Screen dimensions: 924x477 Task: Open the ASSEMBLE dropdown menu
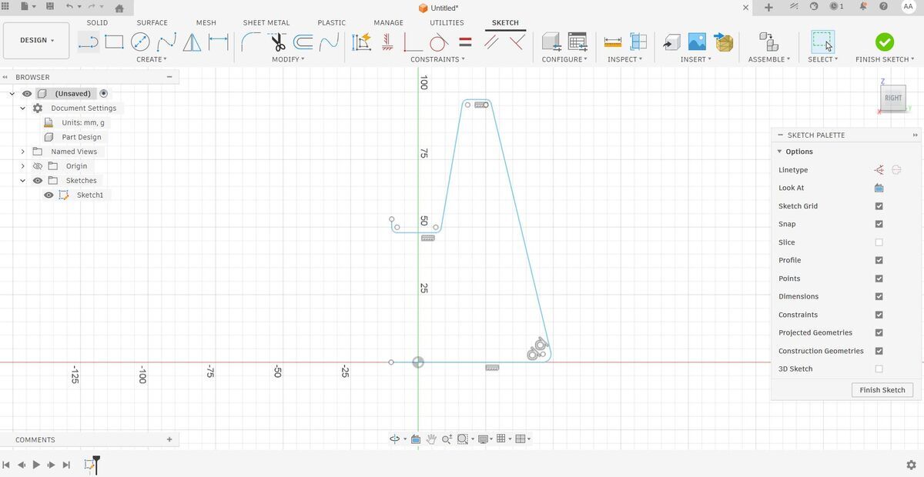tap(769, 59)
